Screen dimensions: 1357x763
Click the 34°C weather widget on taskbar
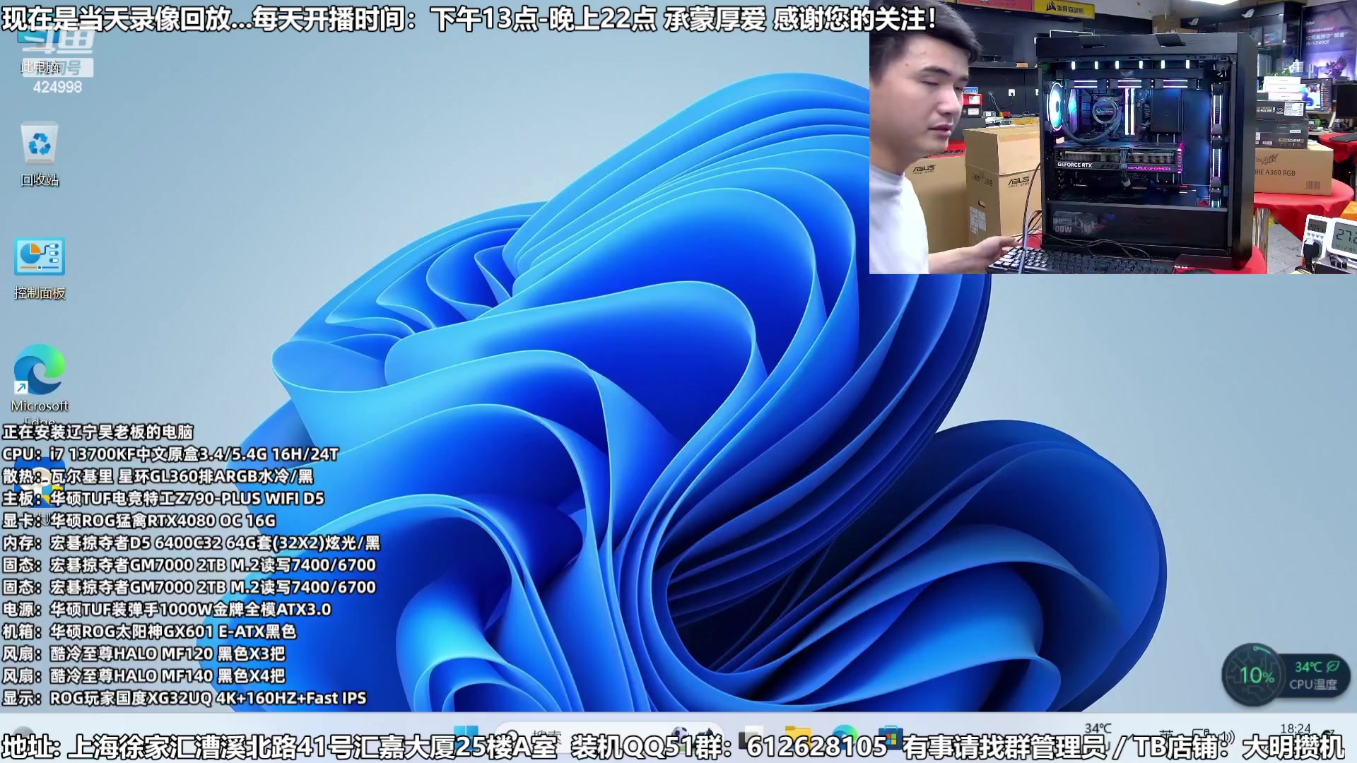click(1098, 729)
